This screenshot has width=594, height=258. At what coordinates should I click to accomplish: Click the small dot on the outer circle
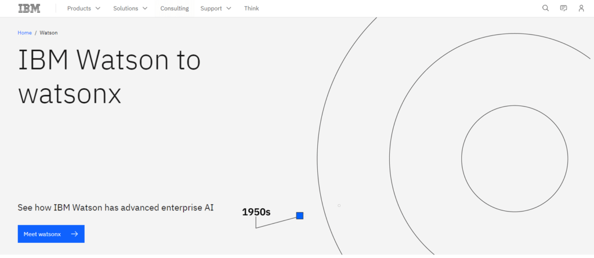point(339,205)
